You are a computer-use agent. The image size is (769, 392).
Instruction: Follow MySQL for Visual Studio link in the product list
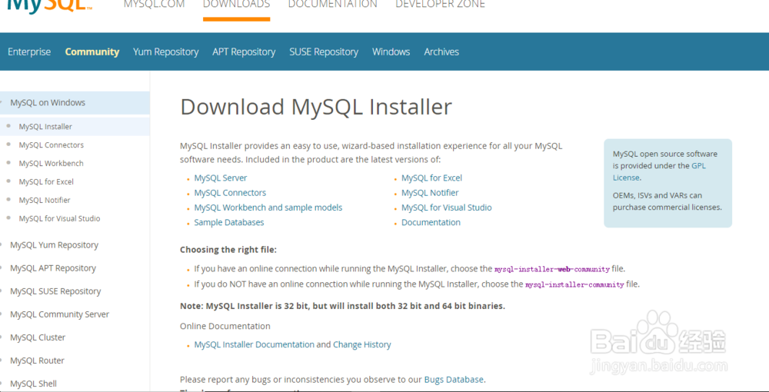[x=447, y=208]
